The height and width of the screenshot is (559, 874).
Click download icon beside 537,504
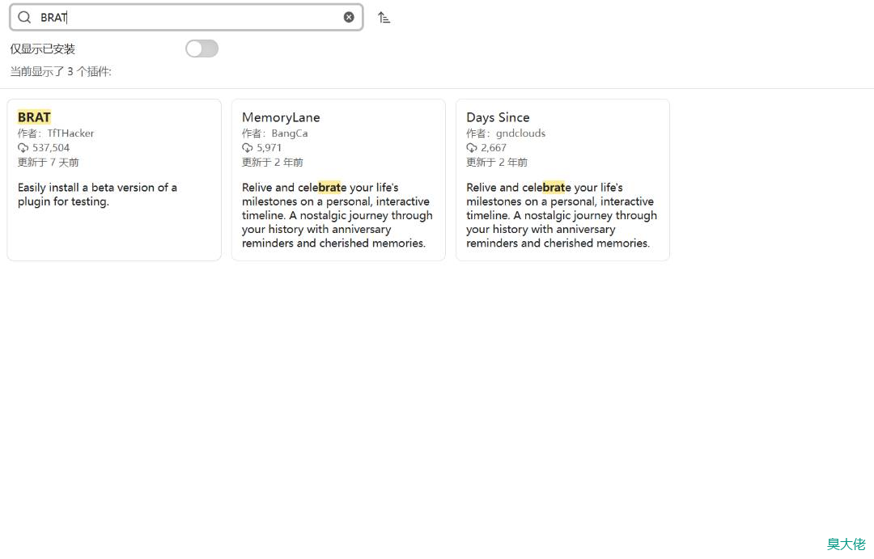[x=23, y=148]
